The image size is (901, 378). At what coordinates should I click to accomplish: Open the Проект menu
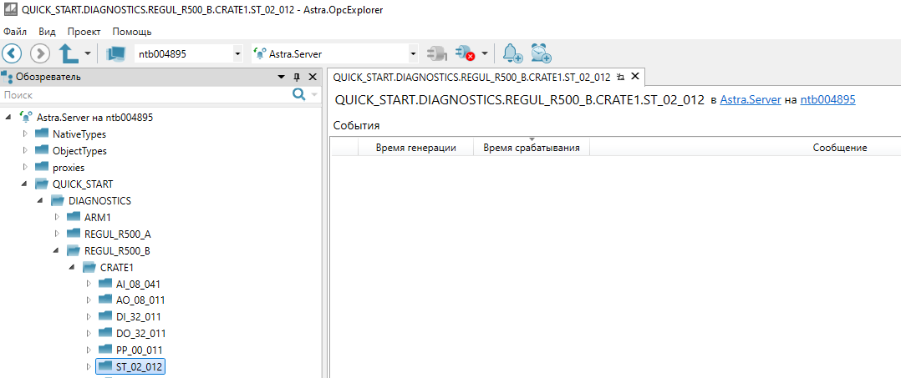84,31
